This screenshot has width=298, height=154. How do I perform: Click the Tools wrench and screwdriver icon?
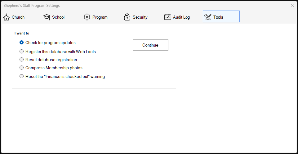[208, 17]
